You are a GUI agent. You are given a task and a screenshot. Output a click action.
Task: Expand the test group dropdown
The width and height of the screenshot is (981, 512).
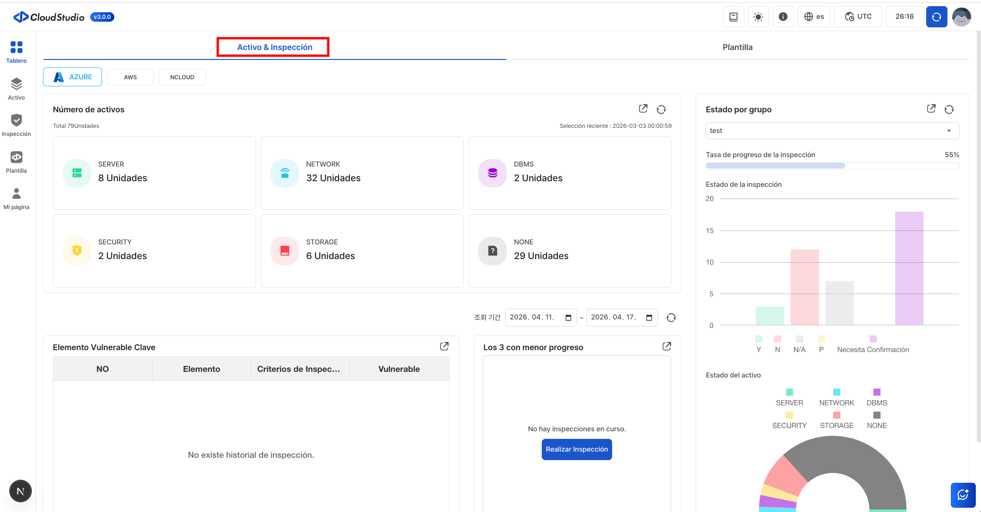click(832, 131)
